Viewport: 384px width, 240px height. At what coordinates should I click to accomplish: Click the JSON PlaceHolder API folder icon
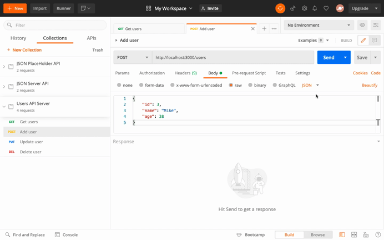(x=11, y=67)
